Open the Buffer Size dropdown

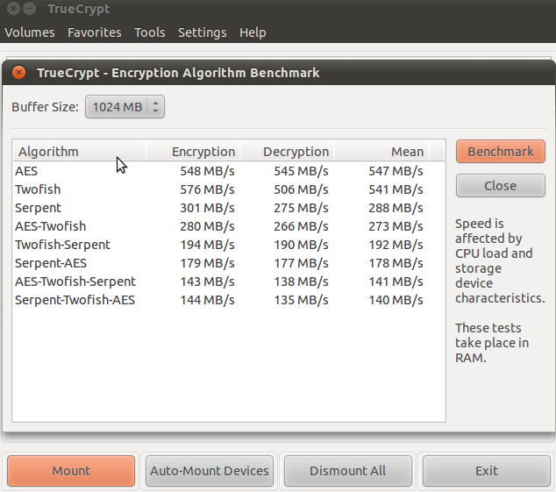(x=125, y=107)
